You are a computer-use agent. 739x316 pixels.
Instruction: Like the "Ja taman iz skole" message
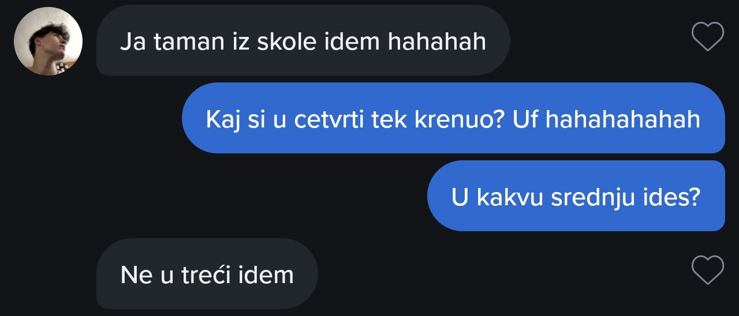point(708,36)
